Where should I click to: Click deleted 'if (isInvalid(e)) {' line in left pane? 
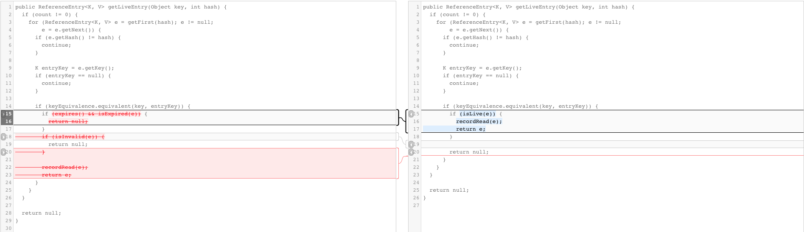pyautogui.click(x=73, y=137)
